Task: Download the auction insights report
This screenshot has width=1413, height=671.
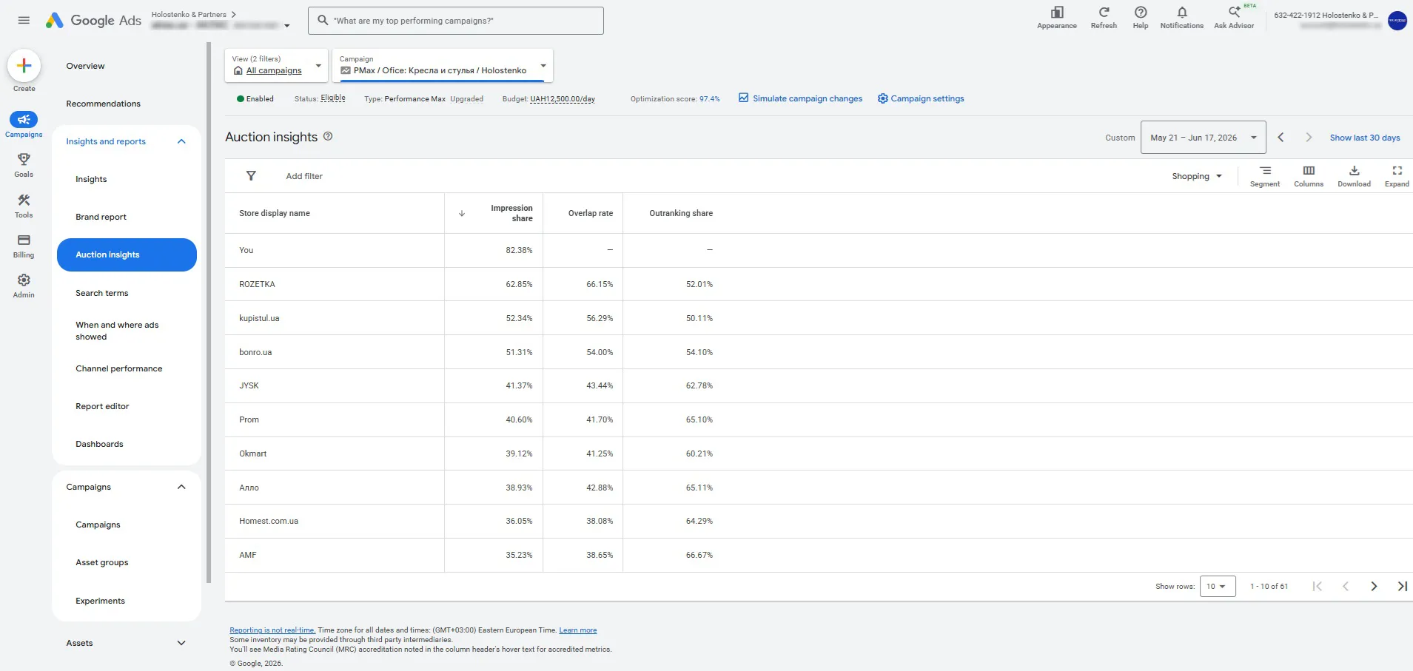Action: pyautogui.click(x=1354, y=176)
